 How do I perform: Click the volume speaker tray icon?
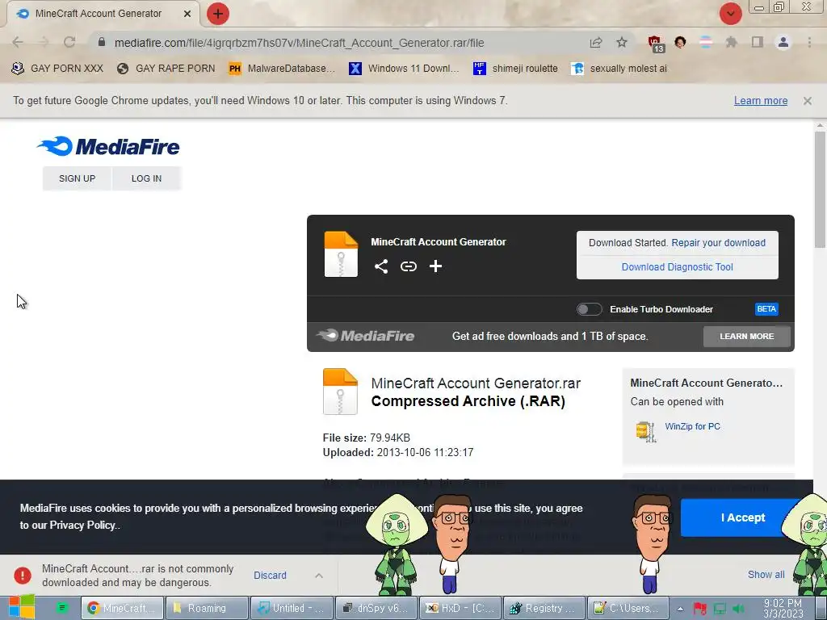pyautogui.click(x=738, y=609)
